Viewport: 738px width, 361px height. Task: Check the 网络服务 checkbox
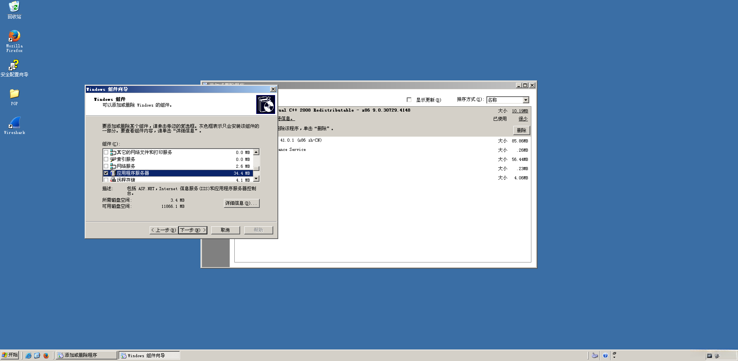click(x=106, y=166)
